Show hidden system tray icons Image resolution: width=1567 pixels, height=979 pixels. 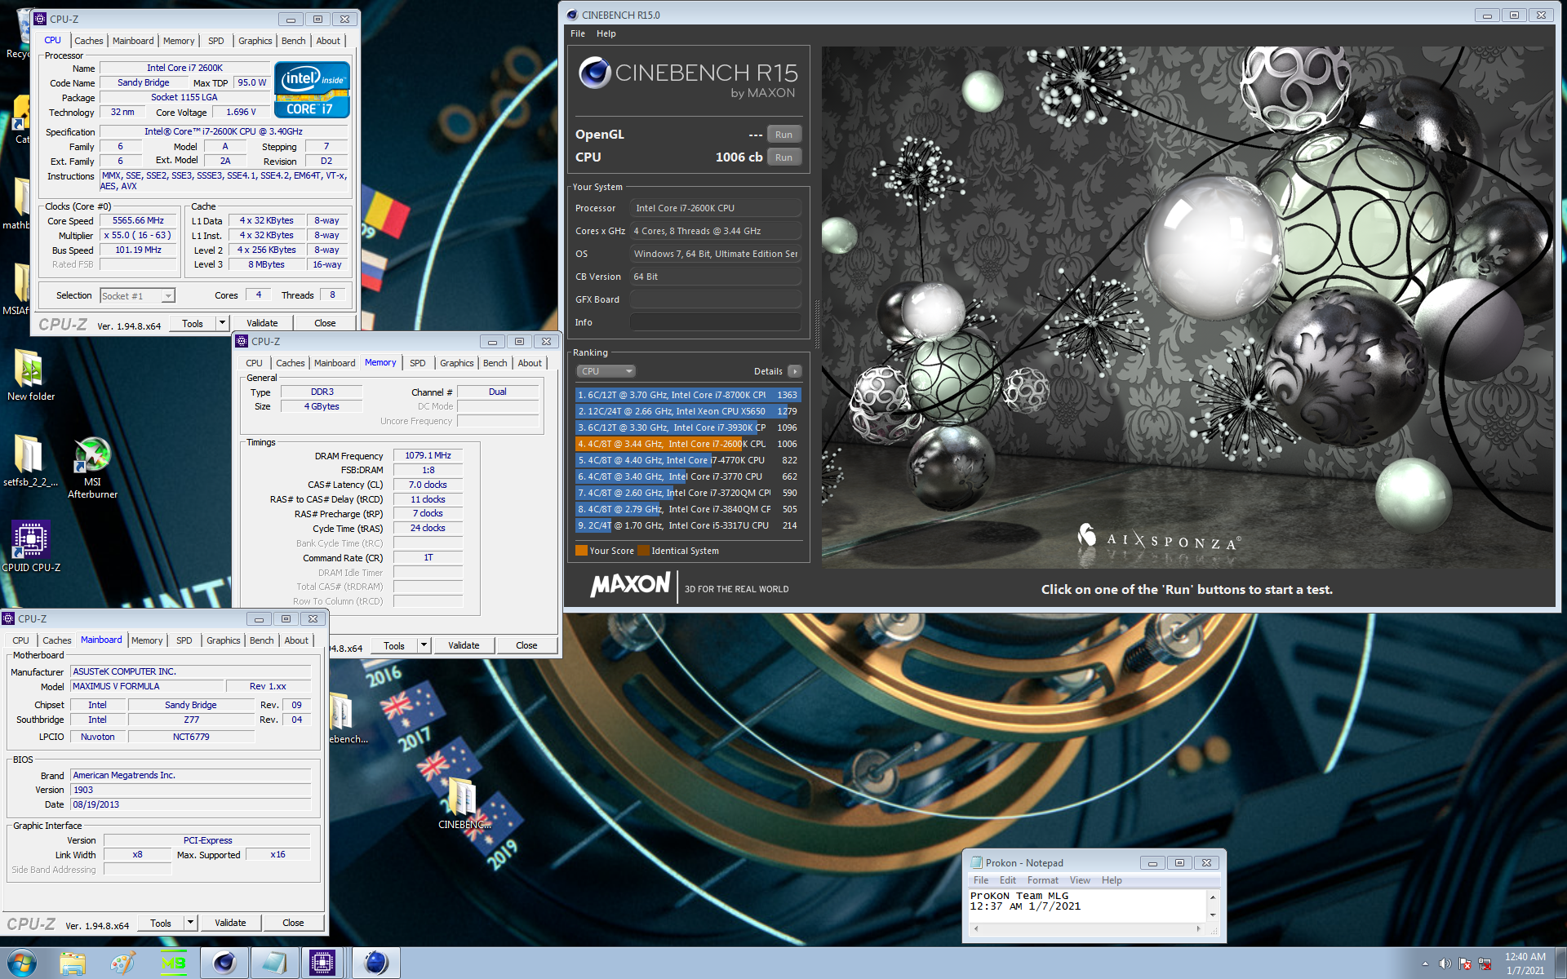click(x=1425, y=963)
